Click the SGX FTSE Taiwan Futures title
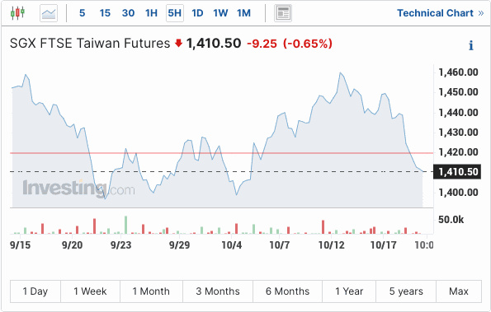The image size is (491, 312). [x=90, y=43]
